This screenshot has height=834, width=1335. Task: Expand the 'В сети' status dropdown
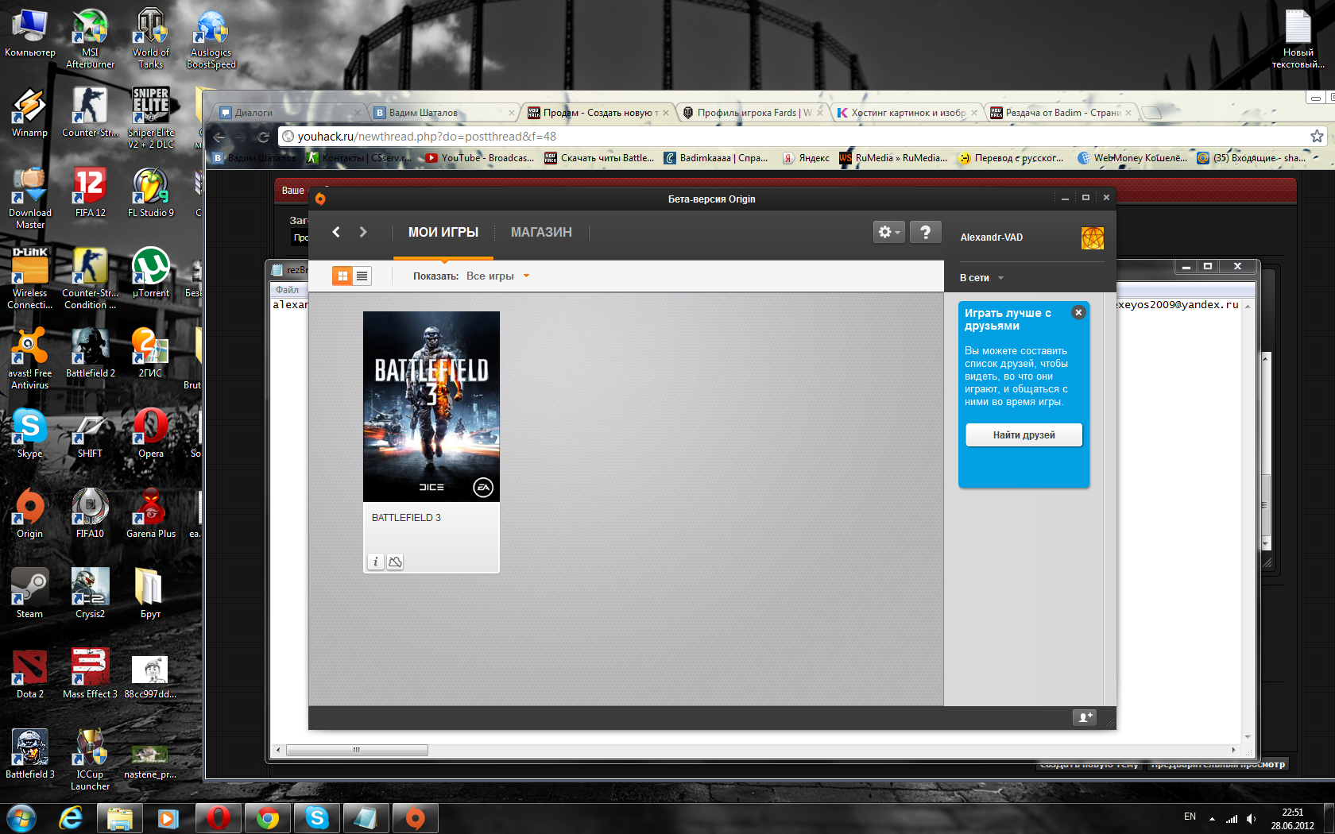tap(1000, 278)
